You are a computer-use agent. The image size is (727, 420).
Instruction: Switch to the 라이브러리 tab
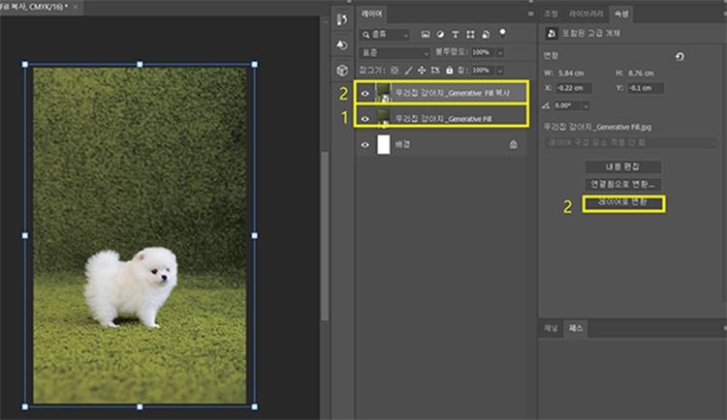point(585,15)
